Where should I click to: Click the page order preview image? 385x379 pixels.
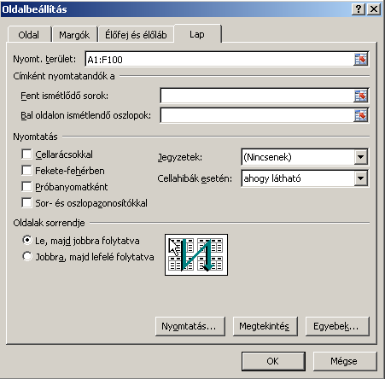196,254
